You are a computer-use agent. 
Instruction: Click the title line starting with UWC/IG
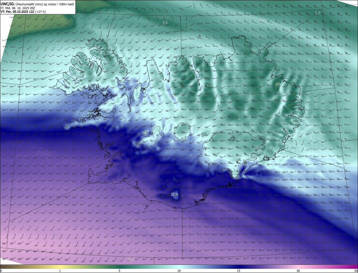pyautogui.click(x=37, y=4)
